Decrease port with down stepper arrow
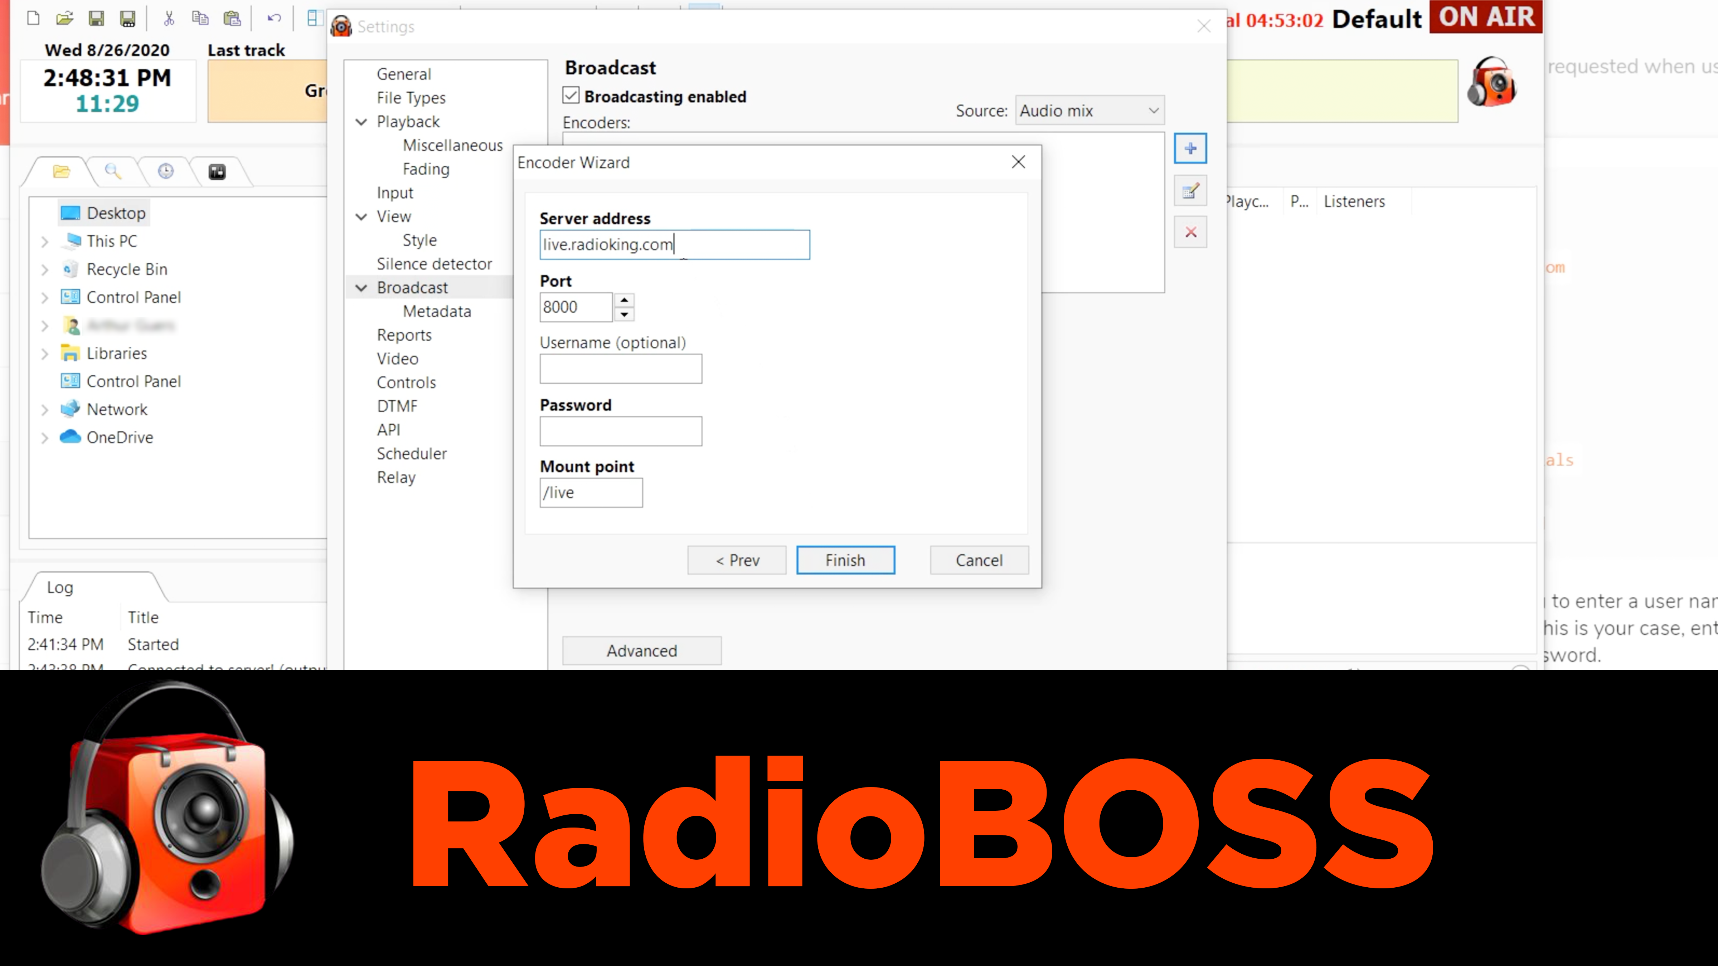1718x966 pixels. (x=624, y=315)
